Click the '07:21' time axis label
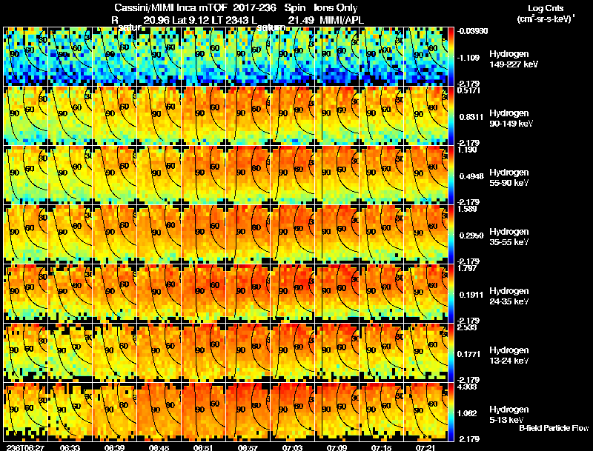The width and height of the screenshot is (593, 451). [x=425, y=447]
